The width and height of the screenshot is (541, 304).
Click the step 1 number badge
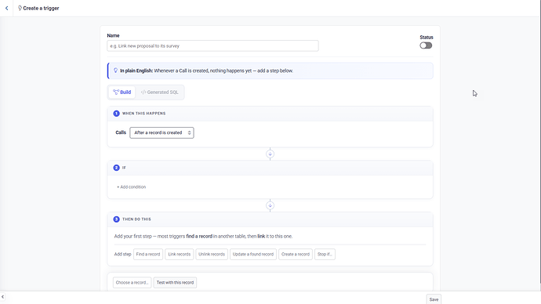coord(116,114)
